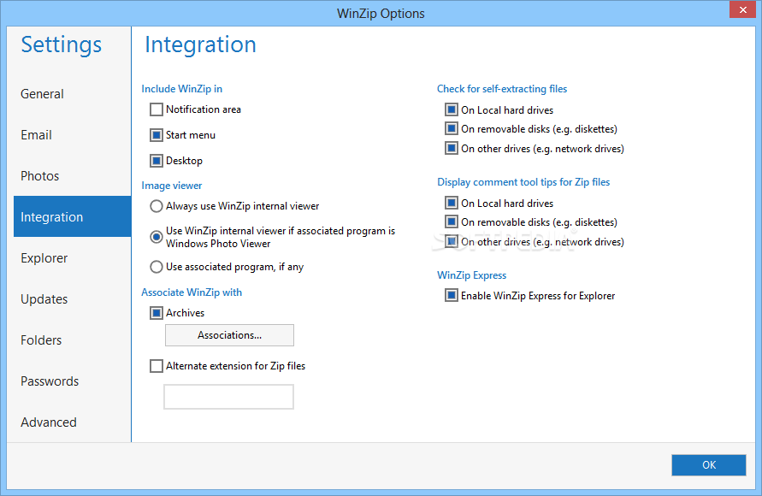The height and width of the screenshot is (496, 762).
Task: Click the Associations... button
Action: (229, 335)
